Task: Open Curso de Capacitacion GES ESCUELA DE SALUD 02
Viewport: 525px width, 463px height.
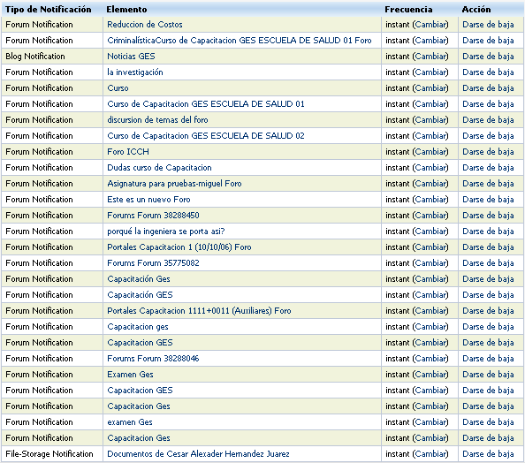Action: [x=206, y=136]
